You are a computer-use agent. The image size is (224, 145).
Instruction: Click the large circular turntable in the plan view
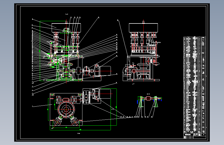pos(66,110)
